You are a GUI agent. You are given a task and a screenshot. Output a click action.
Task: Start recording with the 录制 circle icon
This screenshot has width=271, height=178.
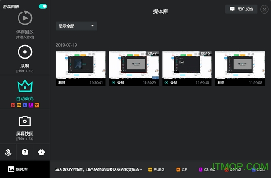25,52
